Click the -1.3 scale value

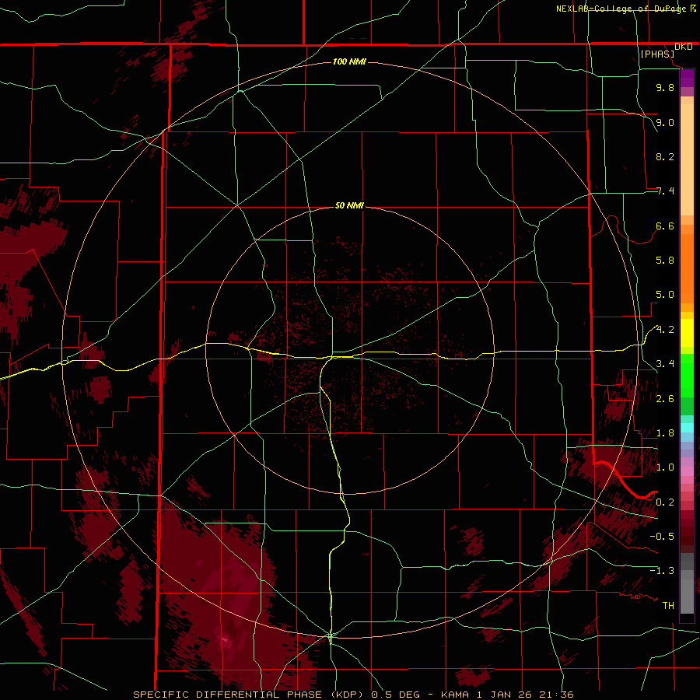pyautogui.click(x=662, y=571)
